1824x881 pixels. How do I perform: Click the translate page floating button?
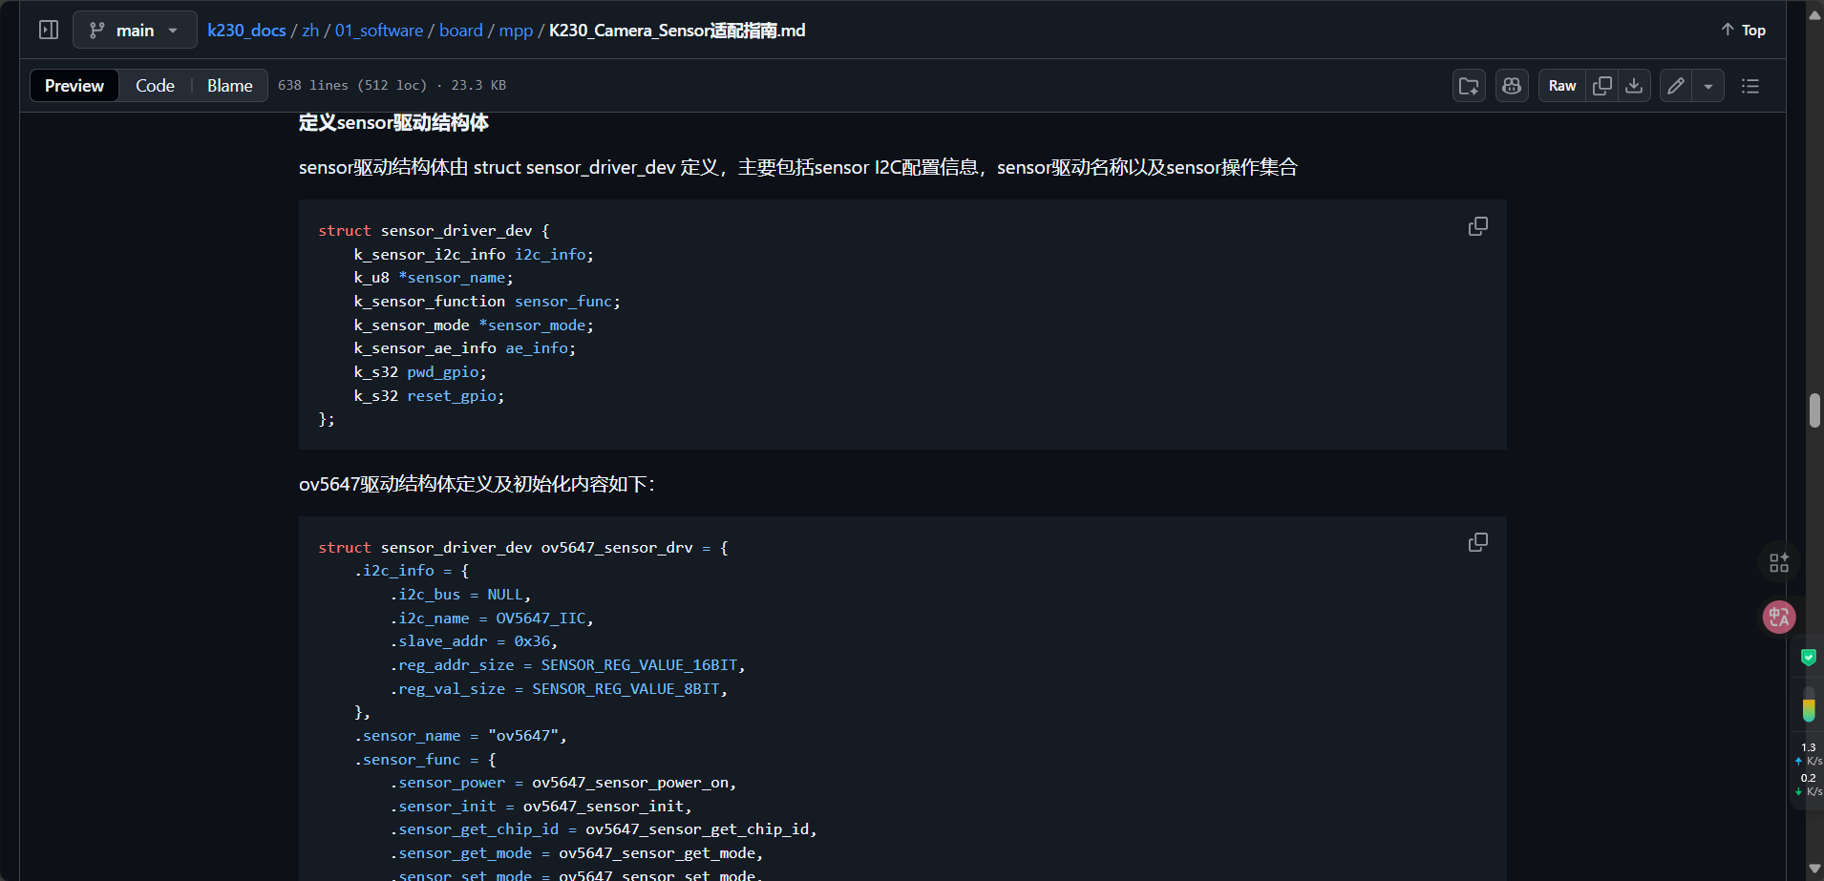pos(1779,618)
